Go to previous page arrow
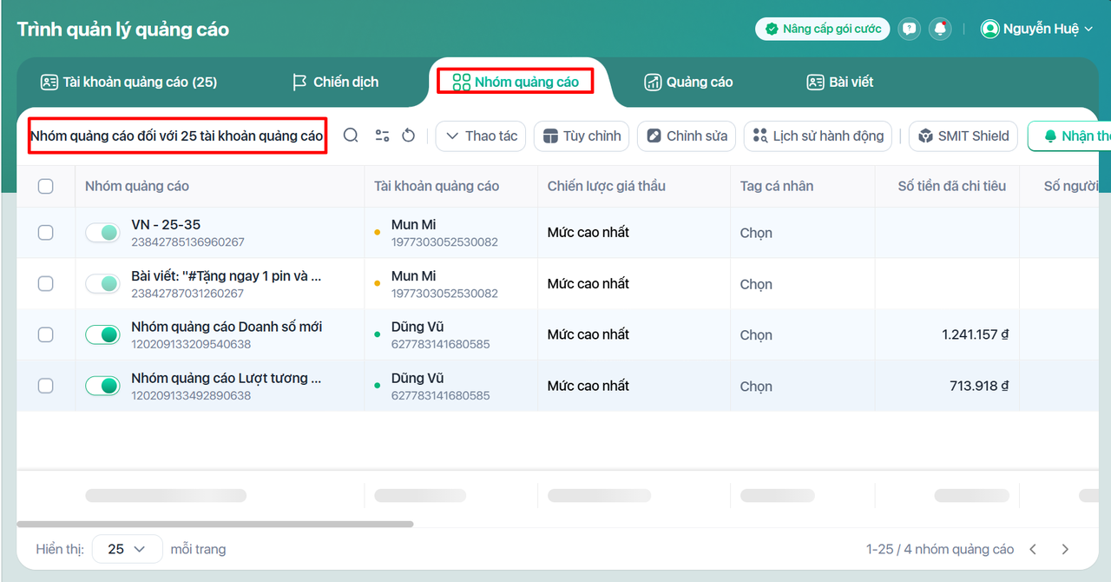Viewport: 1111px width, 582px height. click(x=1033, y=549)
